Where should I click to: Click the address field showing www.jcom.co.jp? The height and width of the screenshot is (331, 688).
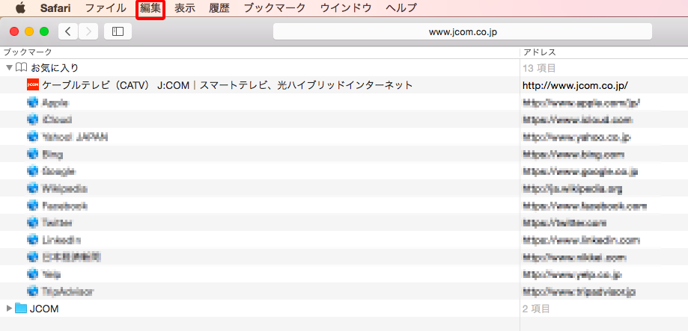[463, 31]
